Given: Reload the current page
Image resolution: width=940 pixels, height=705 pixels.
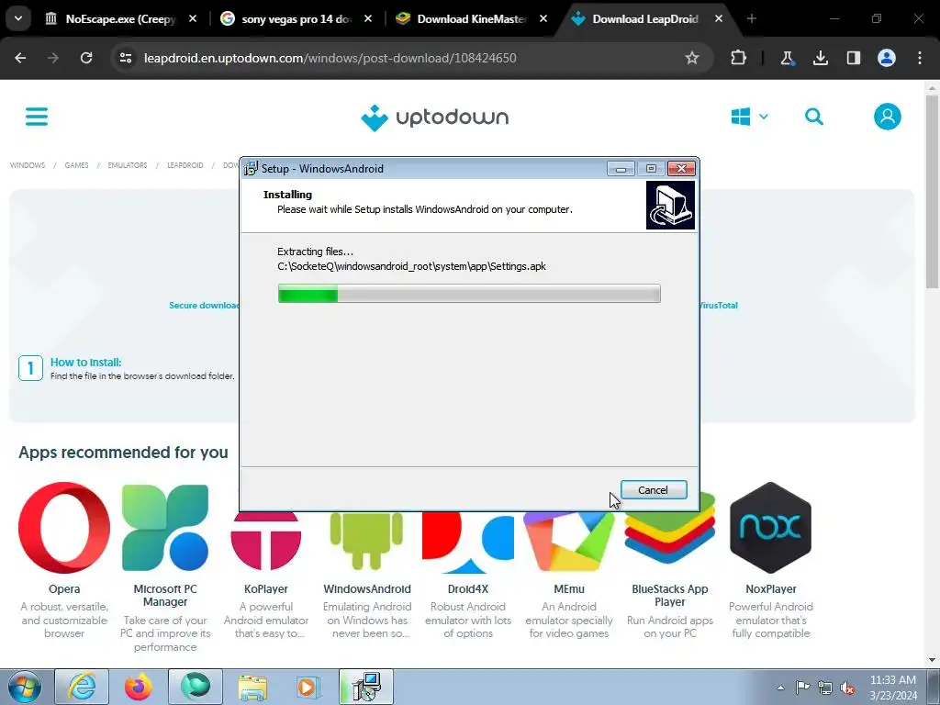Looking at the screenshot, I should [86, 58].
